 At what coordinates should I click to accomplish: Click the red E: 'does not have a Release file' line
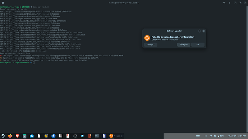62,56
